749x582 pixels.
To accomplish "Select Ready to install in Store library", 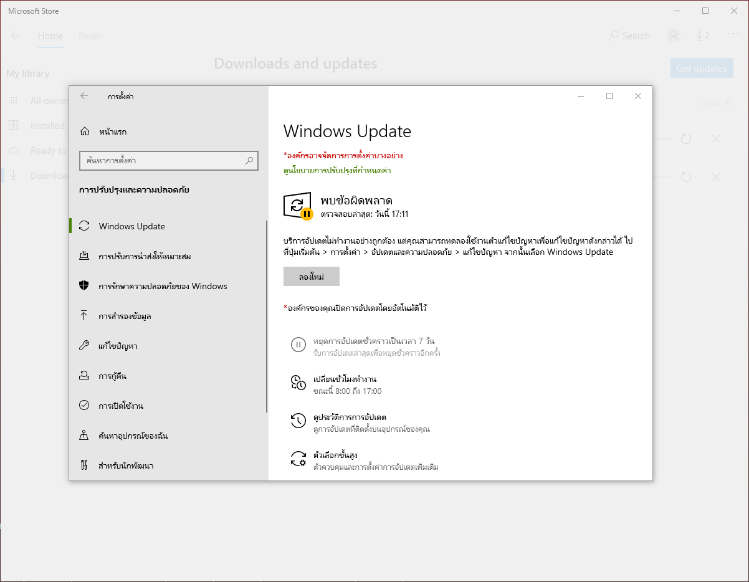I will pos(36,151).
